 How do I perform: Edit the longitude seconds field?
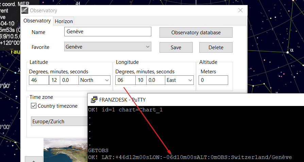click(156, 80)
